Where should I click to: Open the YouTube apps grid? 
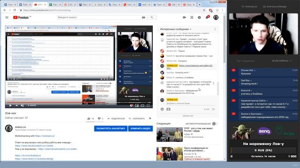click(192, 18)
